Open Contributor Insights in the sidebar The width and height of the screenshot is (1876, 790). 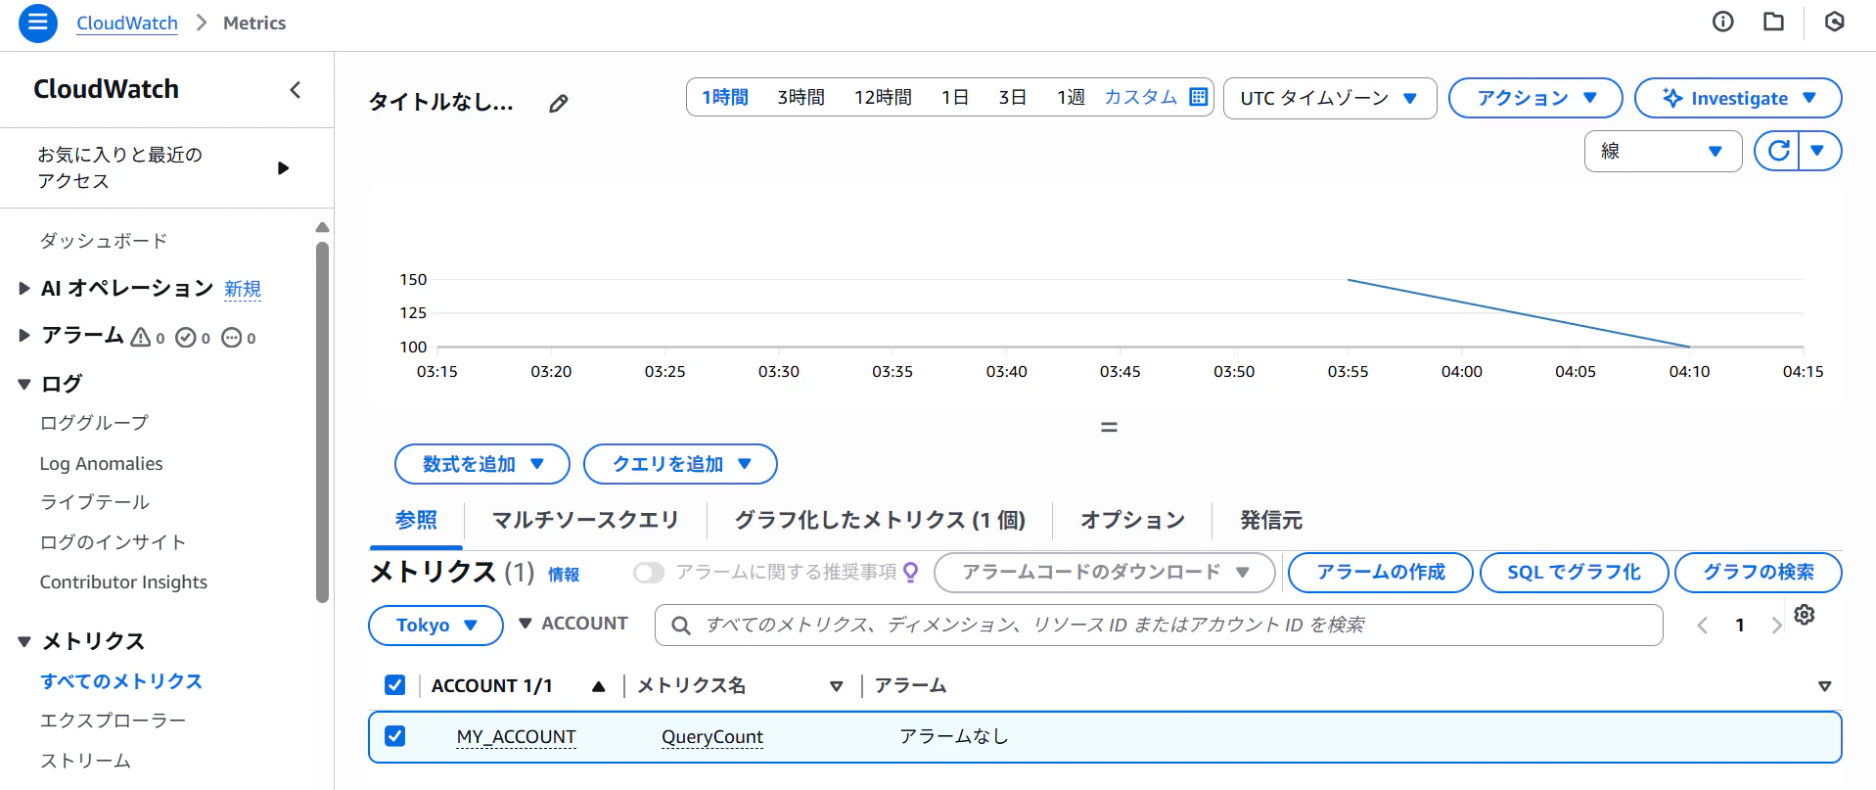tap(123, 581)
